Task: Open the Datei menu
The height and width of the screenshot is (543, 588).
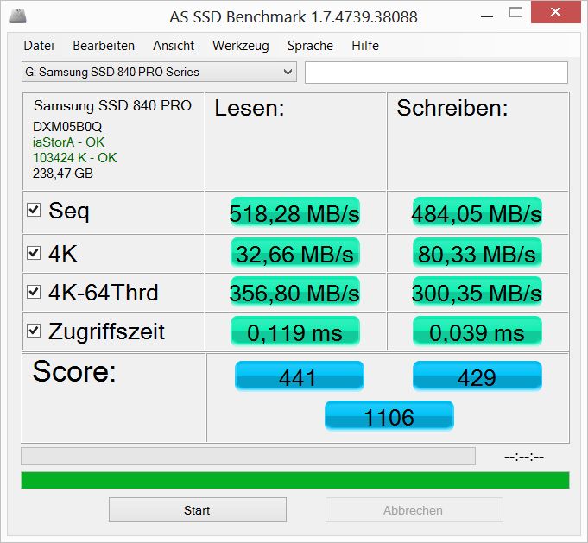Action: coord(39,46)
